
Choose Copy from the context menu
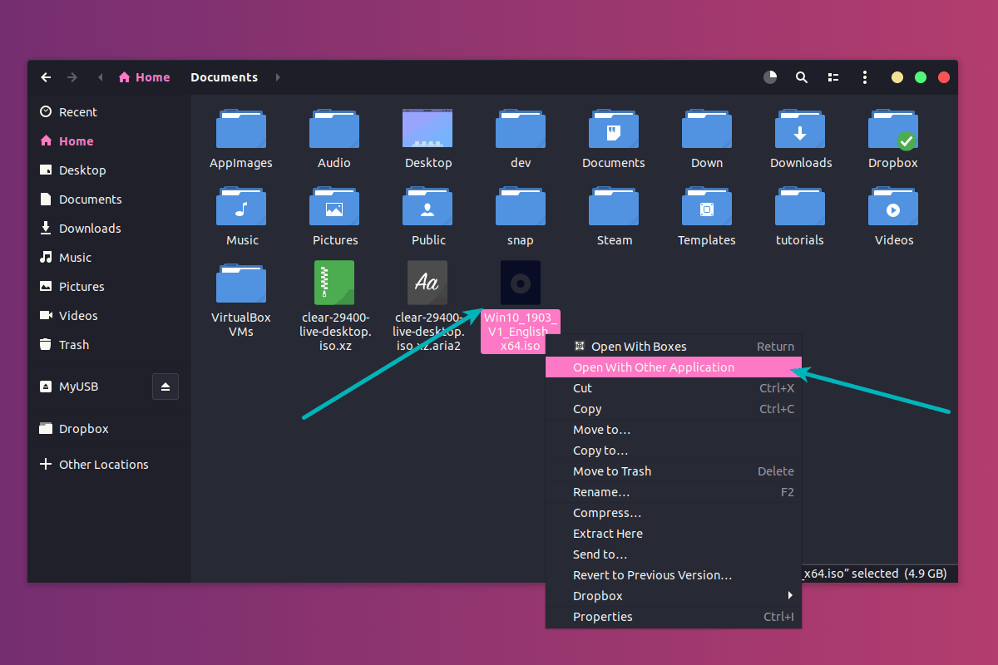point(673,409)
